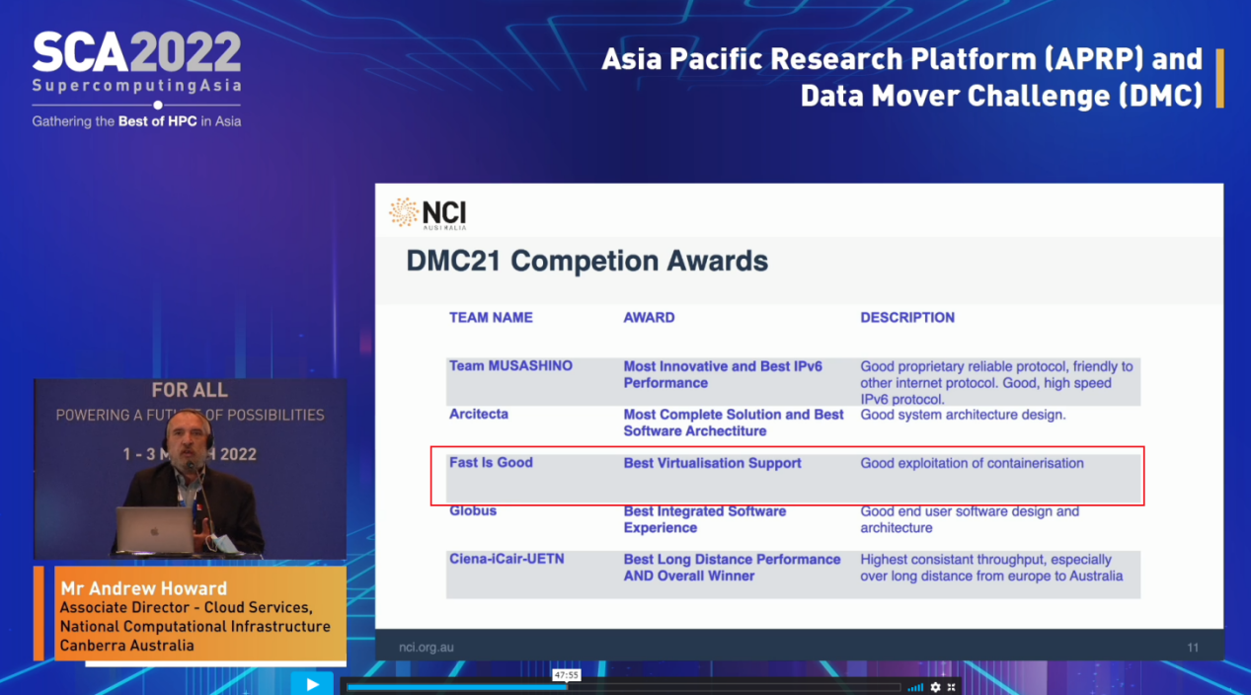Click 'Team MUSASHINO' team name

pos(510,366)
